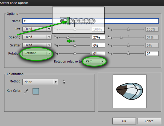Click the second Spacing slider's left arrow icon
Image resolution: width=164 pixels, height=126 pixels.
(x=110, y=37)
